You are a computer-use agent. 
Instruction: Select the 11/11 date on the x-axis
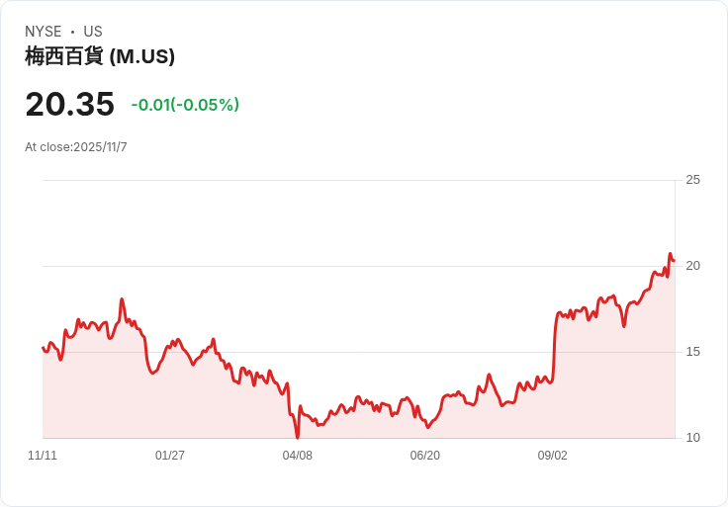pyautogui.click(x=43, y=456)
